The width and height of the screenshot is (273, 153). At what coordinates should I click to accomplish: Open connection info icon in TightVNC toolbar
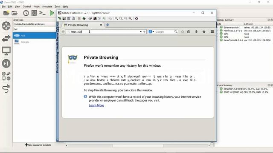coord(73,18)
